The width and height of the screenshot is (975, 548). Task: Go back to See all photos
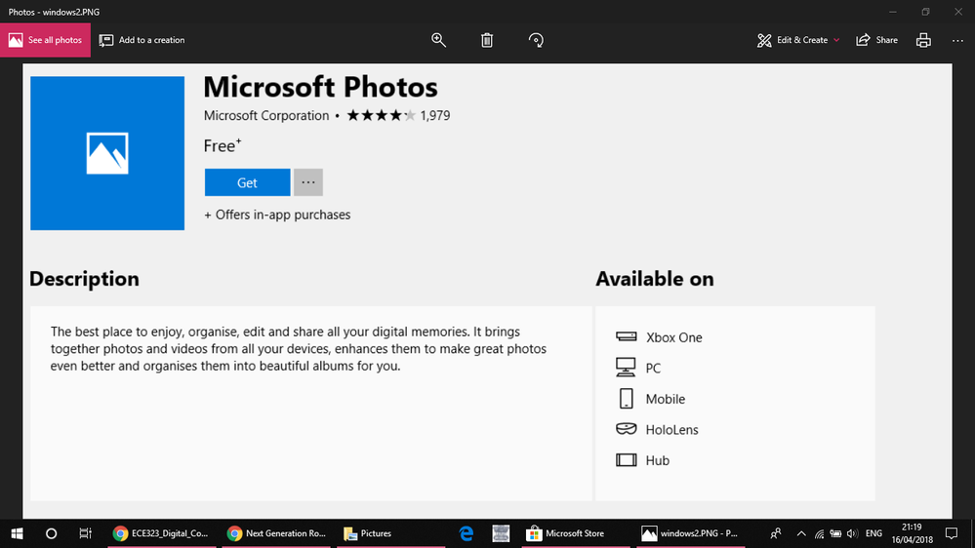tap(45, 40)
